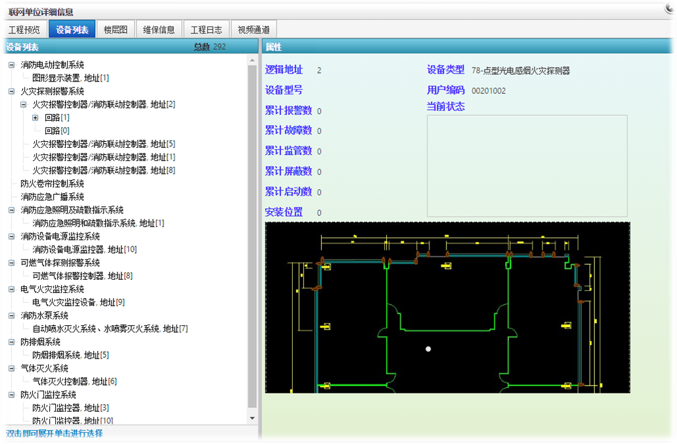This screenshot has width=677, height=444.
Task: Click the 累计启动数 label
Action: 288,192
